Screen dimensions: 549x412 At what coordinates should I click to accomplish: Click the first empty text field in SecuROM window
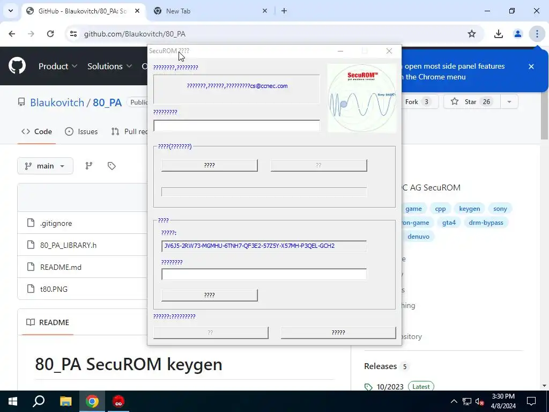(236, 126)
